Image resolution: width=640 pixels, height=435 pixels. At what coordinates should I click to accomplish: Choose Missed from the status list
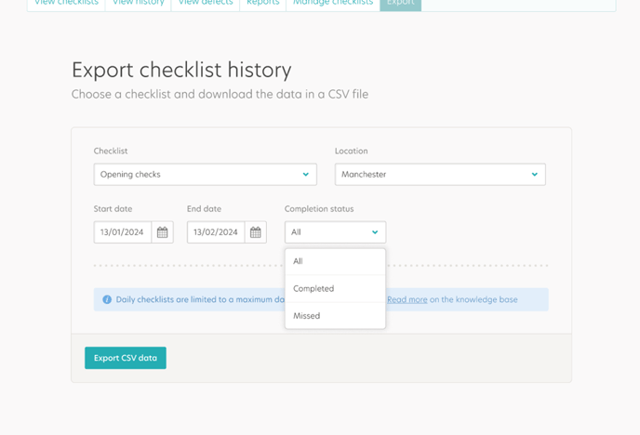click(335, 315)
